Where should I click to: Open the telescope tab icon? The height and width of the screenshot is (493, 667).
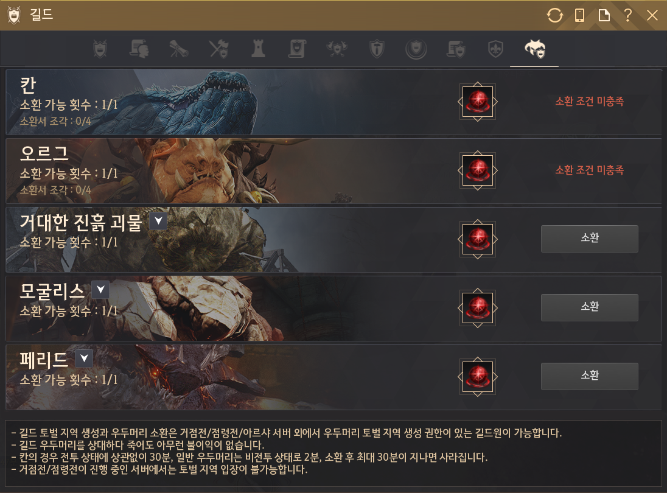(179, 49)
